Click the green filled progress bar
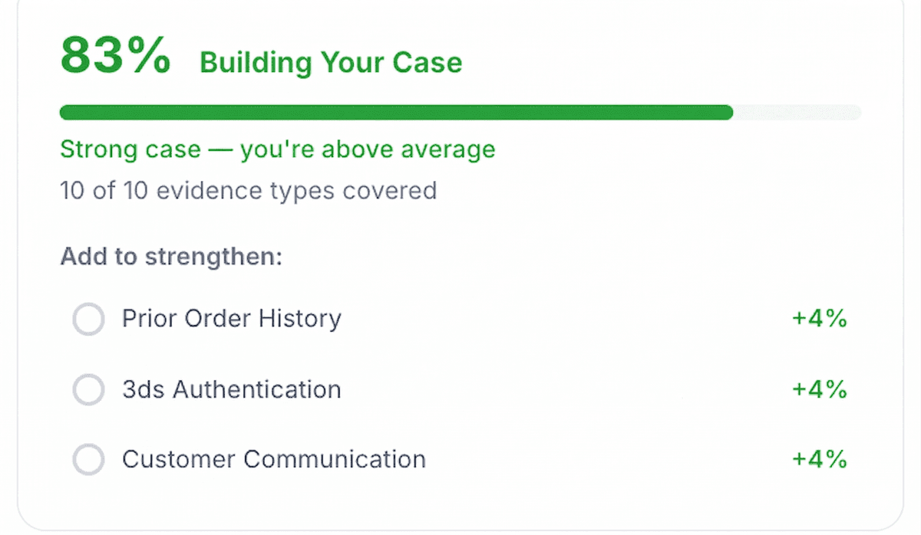This screenshot has width=921, height=535. pos(384,113)
